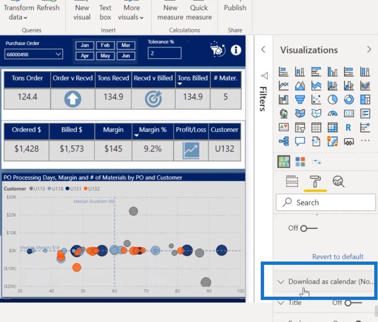Click the Tolerance % input box

165,53
